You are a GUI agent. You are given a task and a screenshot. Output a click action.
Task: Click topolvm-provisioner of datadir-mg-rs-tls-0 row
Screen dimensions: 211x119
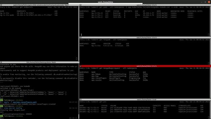pos(188,108)
